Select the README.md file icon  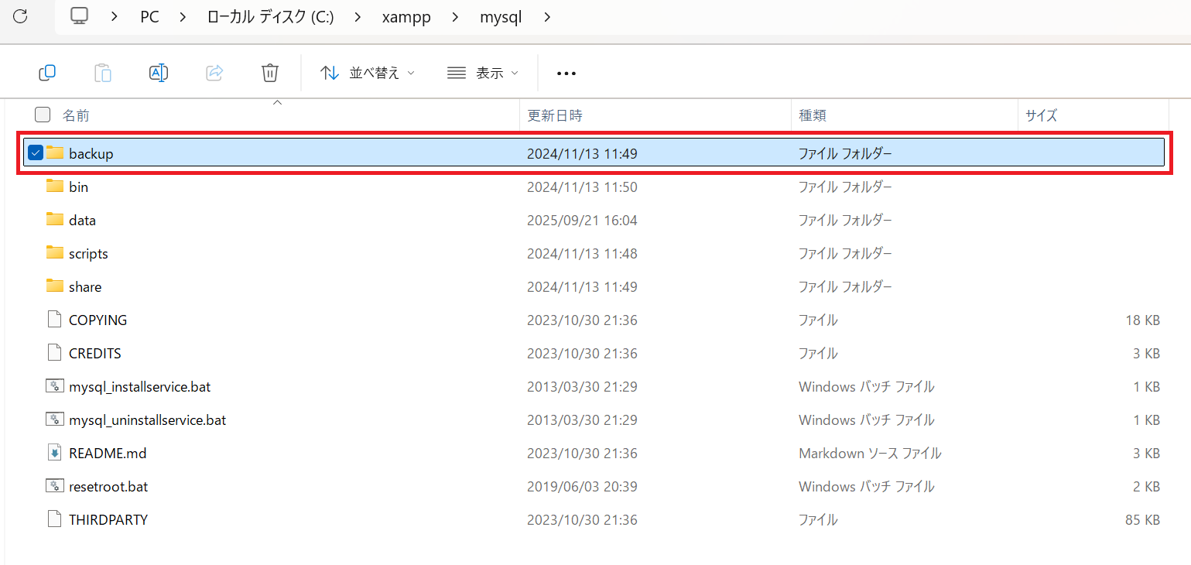[54, 453]
